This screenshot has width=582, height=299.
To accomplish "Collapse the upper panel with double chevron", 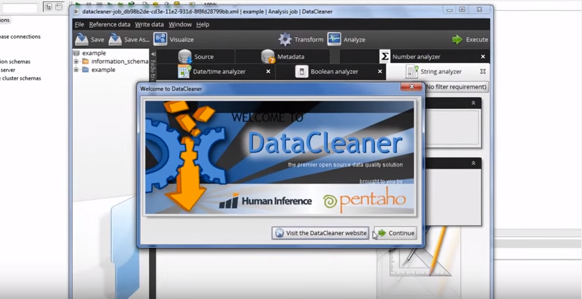I will tap(473, 103).
